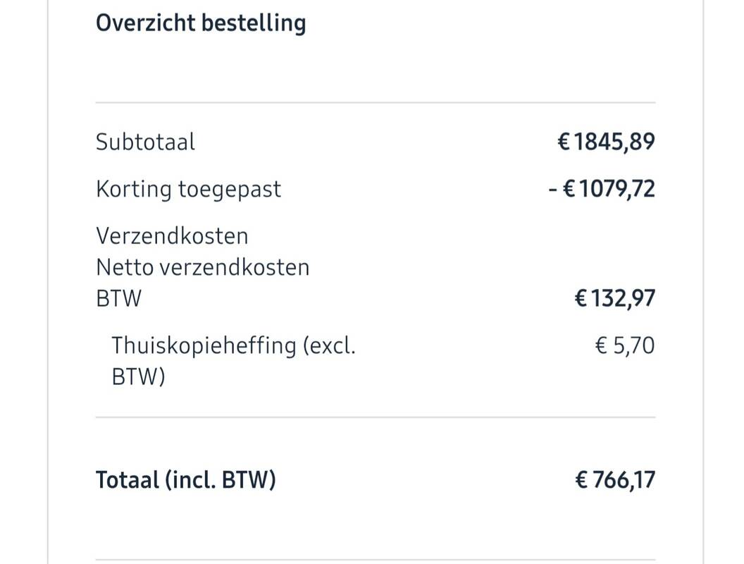Select the BTW row label

pyautogui.click(x=118, y=299)
